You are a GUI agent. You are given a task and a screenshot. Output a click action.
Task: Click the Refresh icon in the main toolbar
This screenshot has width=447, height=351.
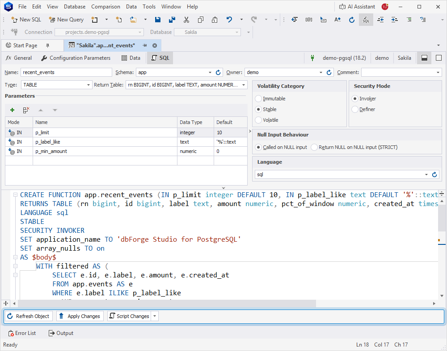tap(352, 20)
